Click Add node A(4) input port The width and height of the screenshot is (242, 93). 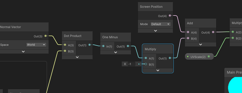point(188,32)
